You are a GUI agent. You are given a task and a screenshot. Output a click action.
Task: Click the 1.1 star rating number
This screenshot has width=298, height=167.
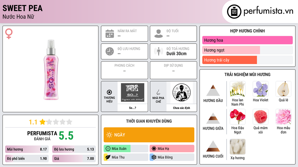pyautogui.click(x=33, y=122)
